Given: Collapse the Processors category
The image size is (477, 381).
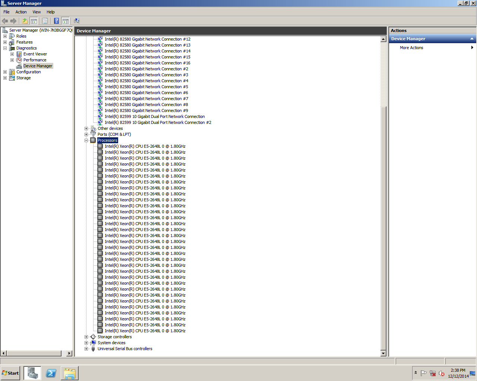Looking at the screenshot, I should point(86,140).
